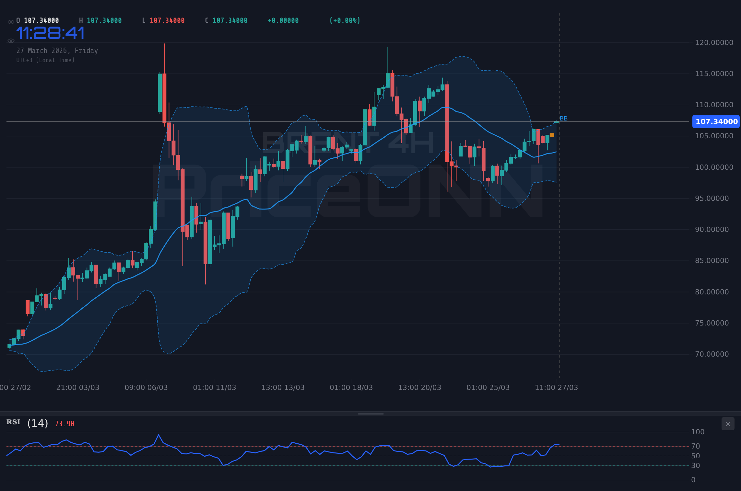The height and width of the screenshot is (491, 741).
Task: Open the date display 27 March 2026, Friday
Action: point(57,51)
